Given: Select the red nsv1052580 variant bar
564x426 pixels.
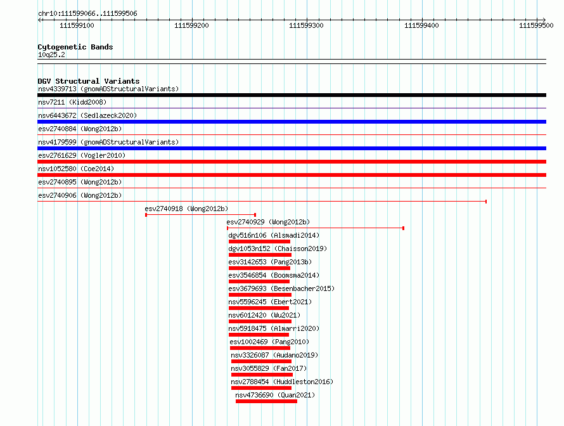Looking at the screenshot, I should click(292, 175).
